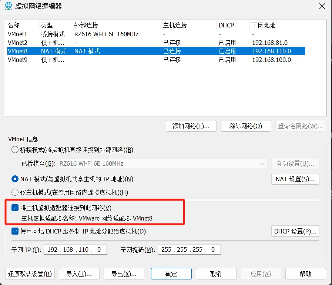
Task: Click into the 子网掩码 field
Action: [189, 249]
